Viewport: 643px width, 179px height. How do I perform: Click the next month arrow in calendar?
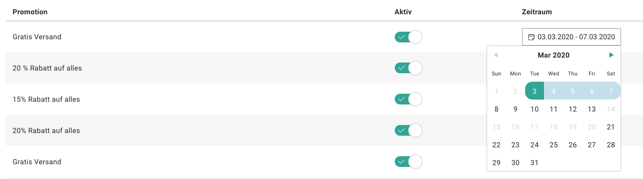(x=611, y=55)
